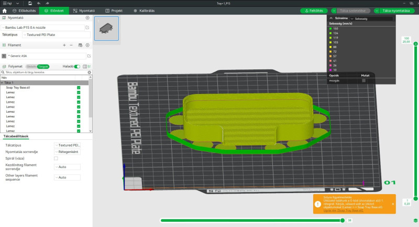Add a filament with plus icon
This screenshot has height=227, width=419.
[x=64, y=45]
